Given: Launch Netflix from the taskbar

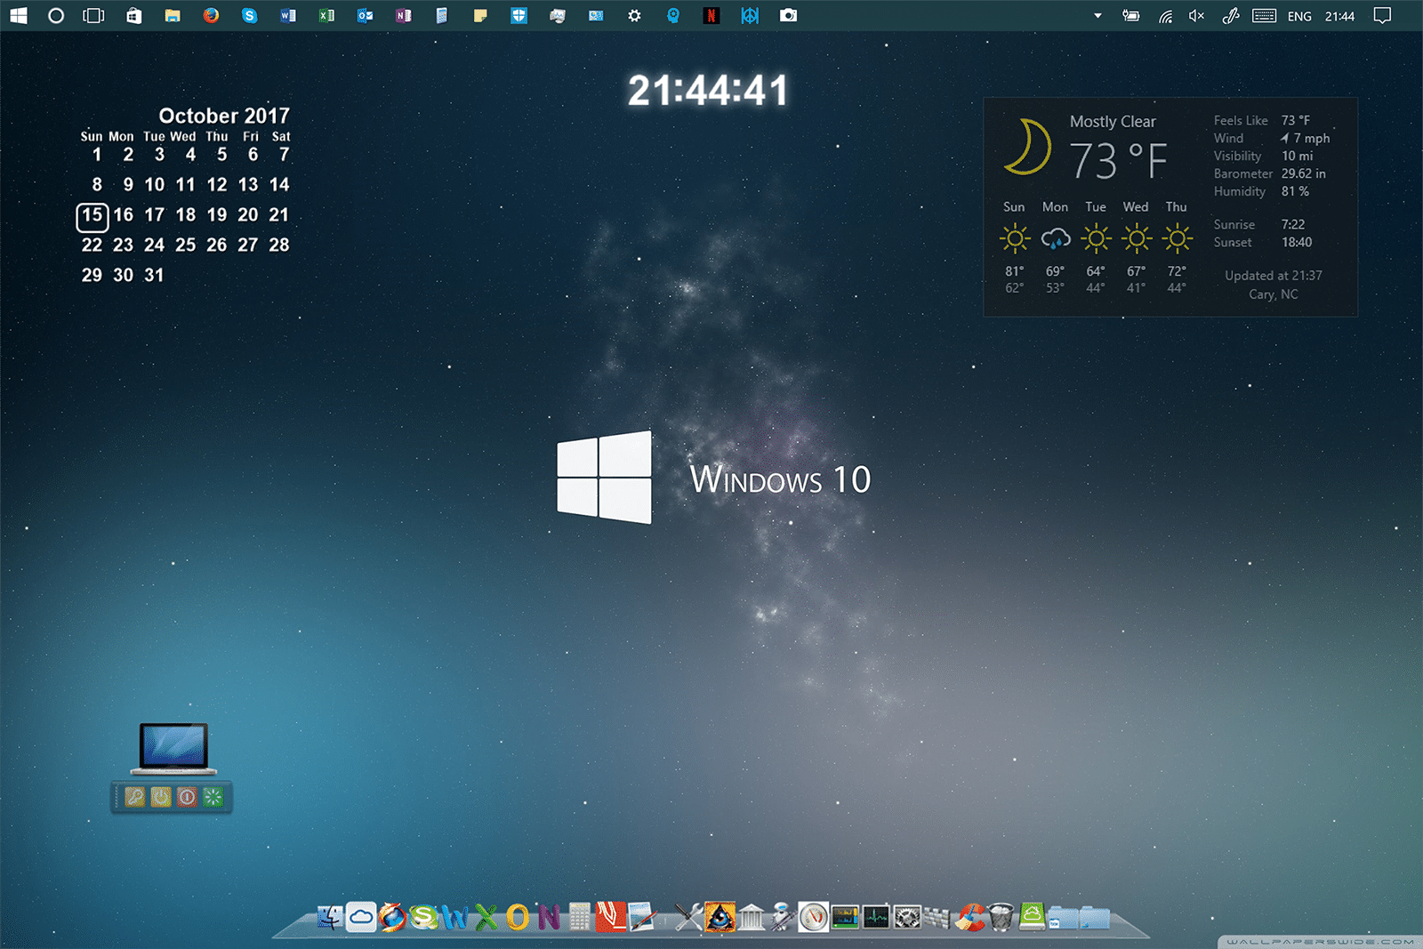Looking at the screenshot, I should (x=711, y=15).
